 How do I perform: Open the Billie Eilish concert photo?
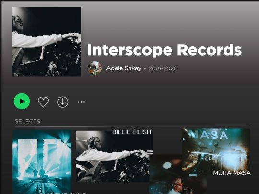point(114,156)
